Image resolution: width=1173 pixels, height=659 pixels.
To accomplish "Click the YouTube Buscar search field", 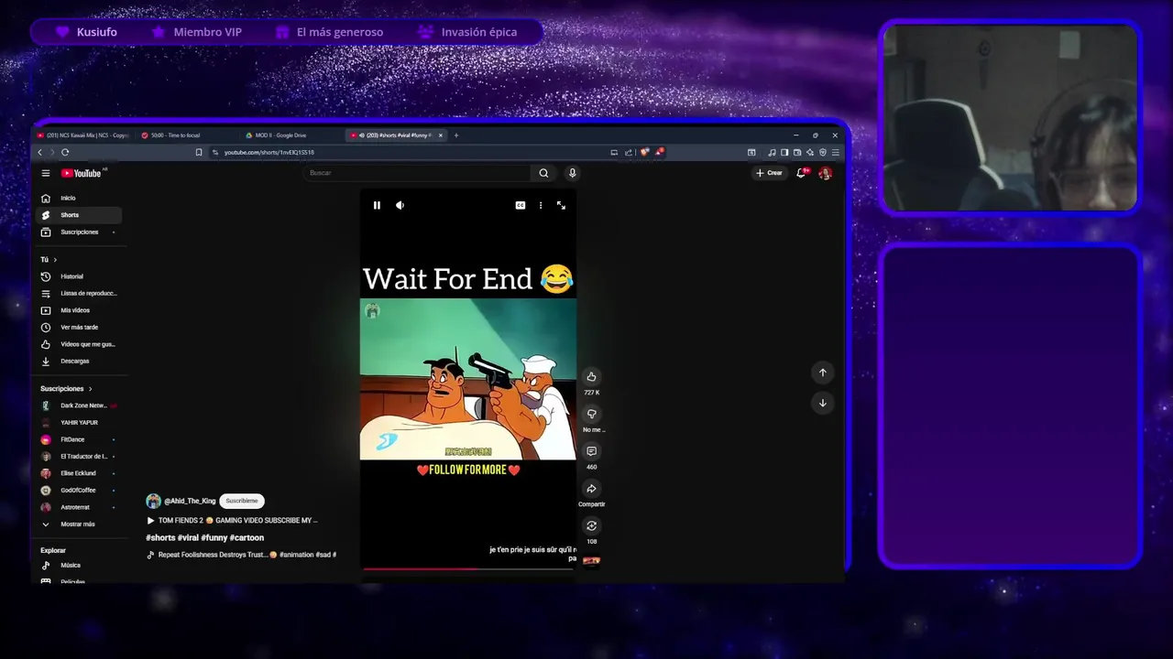I will pyautogui.click(x=417, y=173).
